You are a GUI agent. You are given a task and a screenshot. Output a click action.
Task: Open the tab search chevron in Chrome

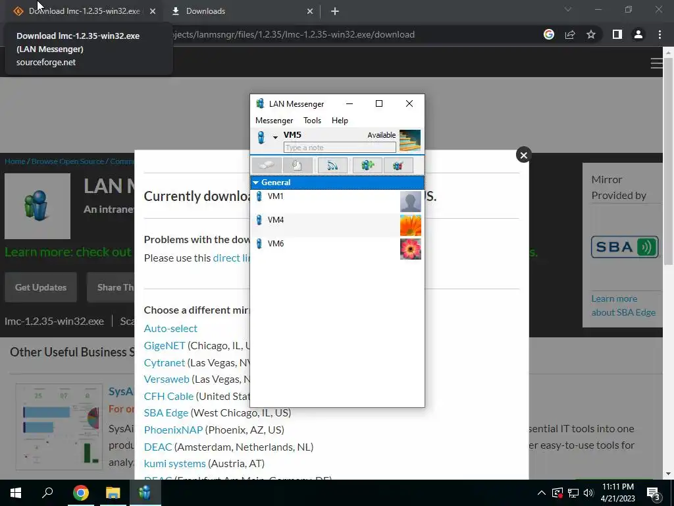click(568, 9)
